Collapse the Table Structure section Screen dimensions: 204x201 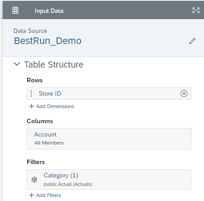(x=17, y=64)
